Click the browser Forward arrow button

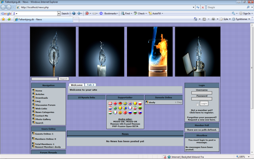pos(9,7)
